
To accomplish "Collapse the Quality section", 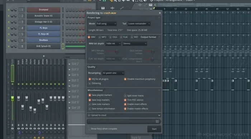I will tap(159, 67).
